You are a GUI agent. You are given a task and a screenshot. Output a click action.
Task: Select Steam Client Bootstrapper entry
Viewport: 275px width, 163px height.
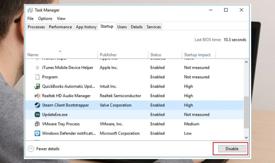[65, 105]
